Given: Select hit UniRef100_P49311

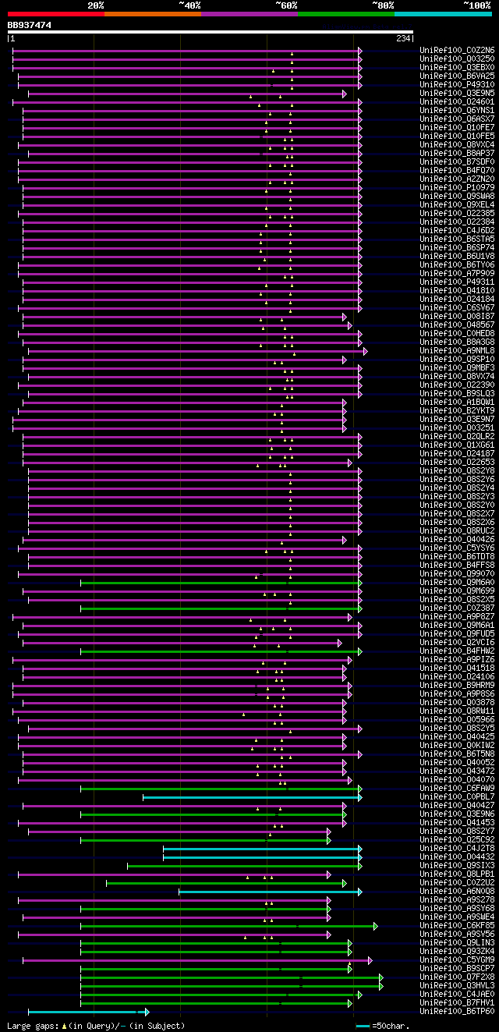Looking at the screenshot, I should click(x=457, y=282).
